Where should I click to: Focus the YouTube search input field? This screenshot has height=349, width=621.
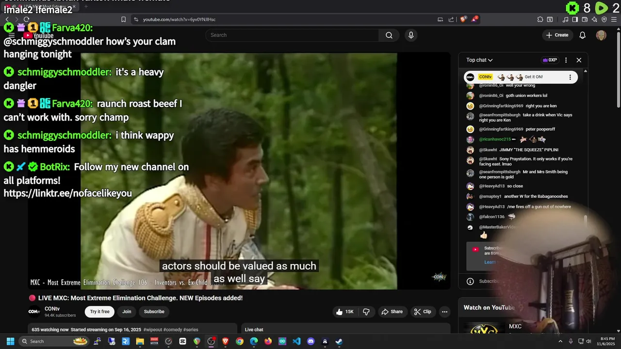[x=292, y=35]
